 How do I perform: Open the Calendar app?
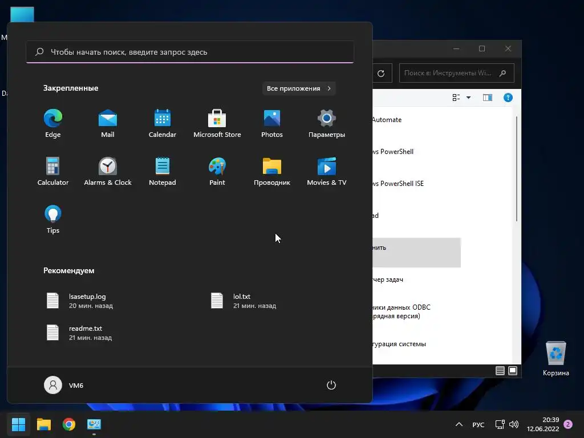[163, 123]
